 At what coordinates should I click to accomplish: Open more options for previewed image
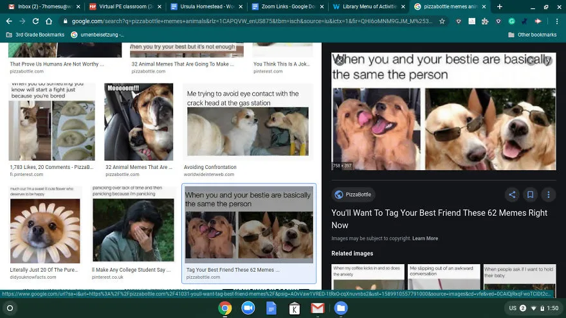pyautogui.click(x=548, y=195)
